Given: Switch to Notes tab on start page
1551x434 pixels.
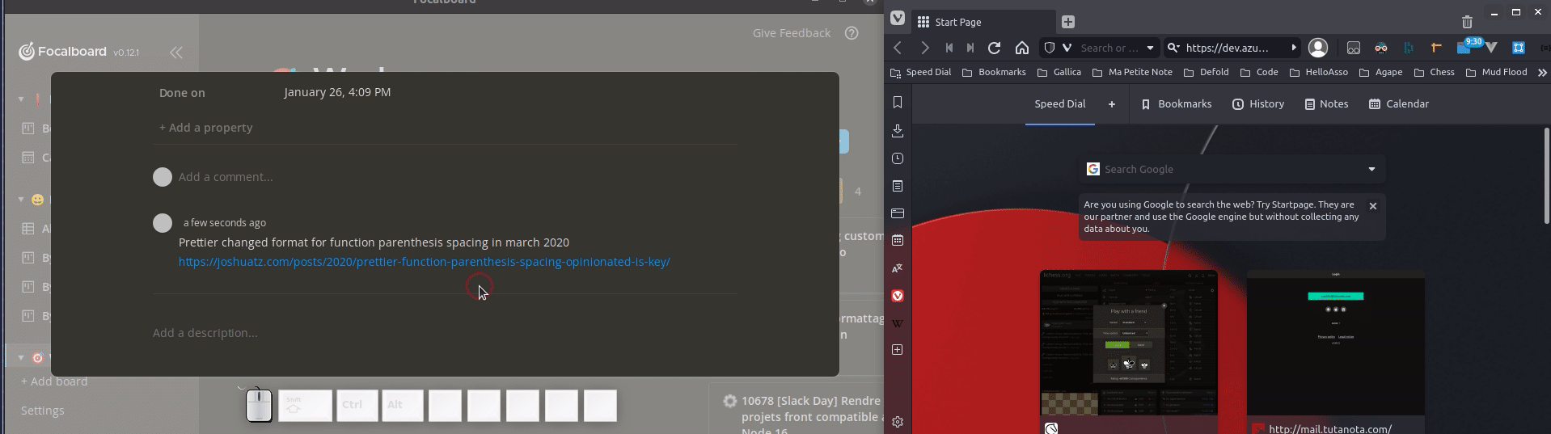Looking at the screenshot, I should point(1326,104).
